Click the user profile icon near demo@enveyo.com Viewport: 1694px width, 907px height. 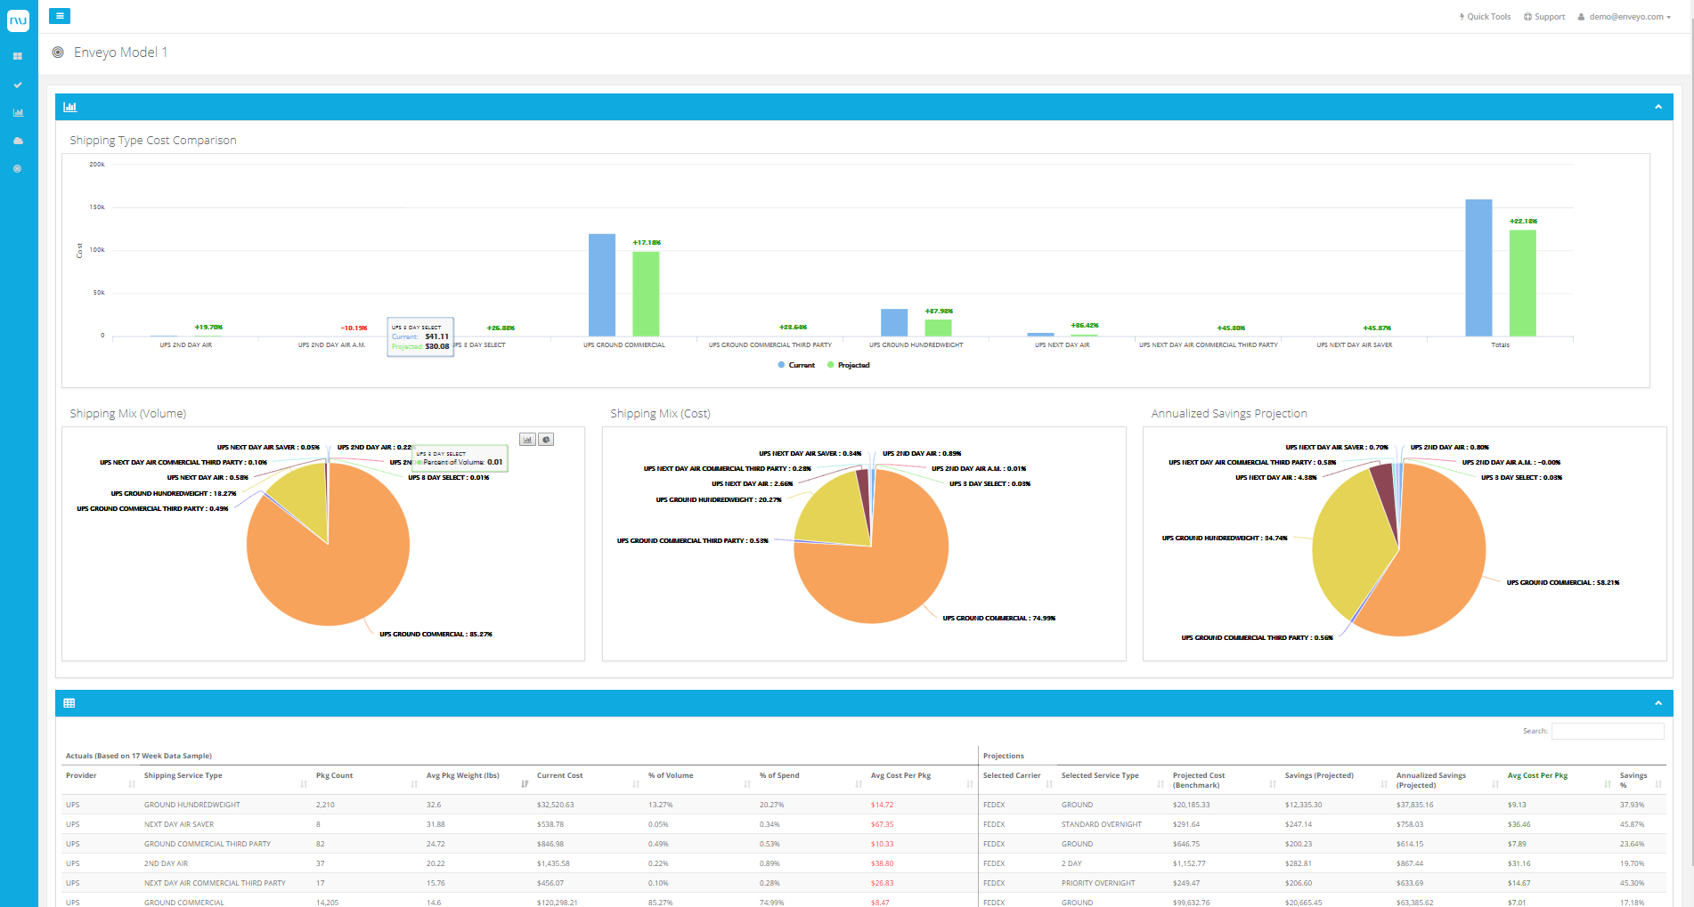(x=1580, y=16)
